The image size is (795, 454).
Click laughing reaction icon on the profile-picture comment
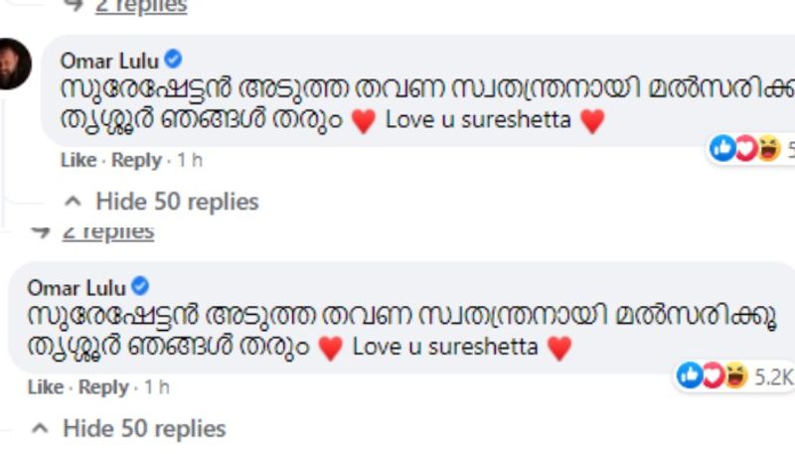(x=766, y=149)
